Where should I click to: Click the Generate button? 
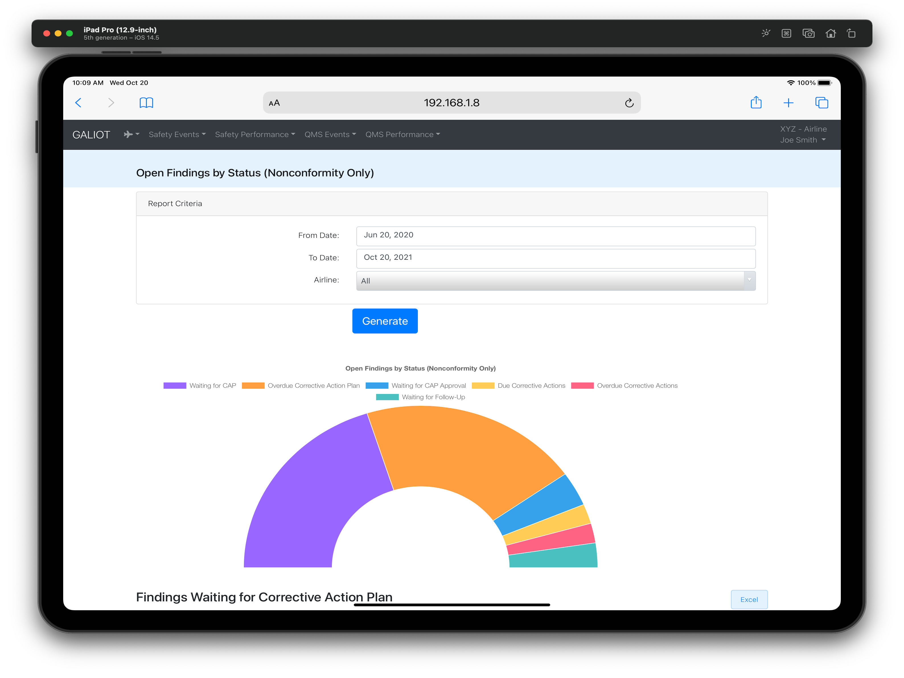[x=385, y=321]
